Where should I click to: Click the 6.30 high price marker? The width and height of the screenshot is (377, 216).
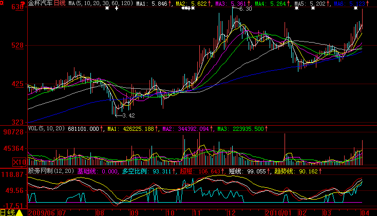coord(246,9)
